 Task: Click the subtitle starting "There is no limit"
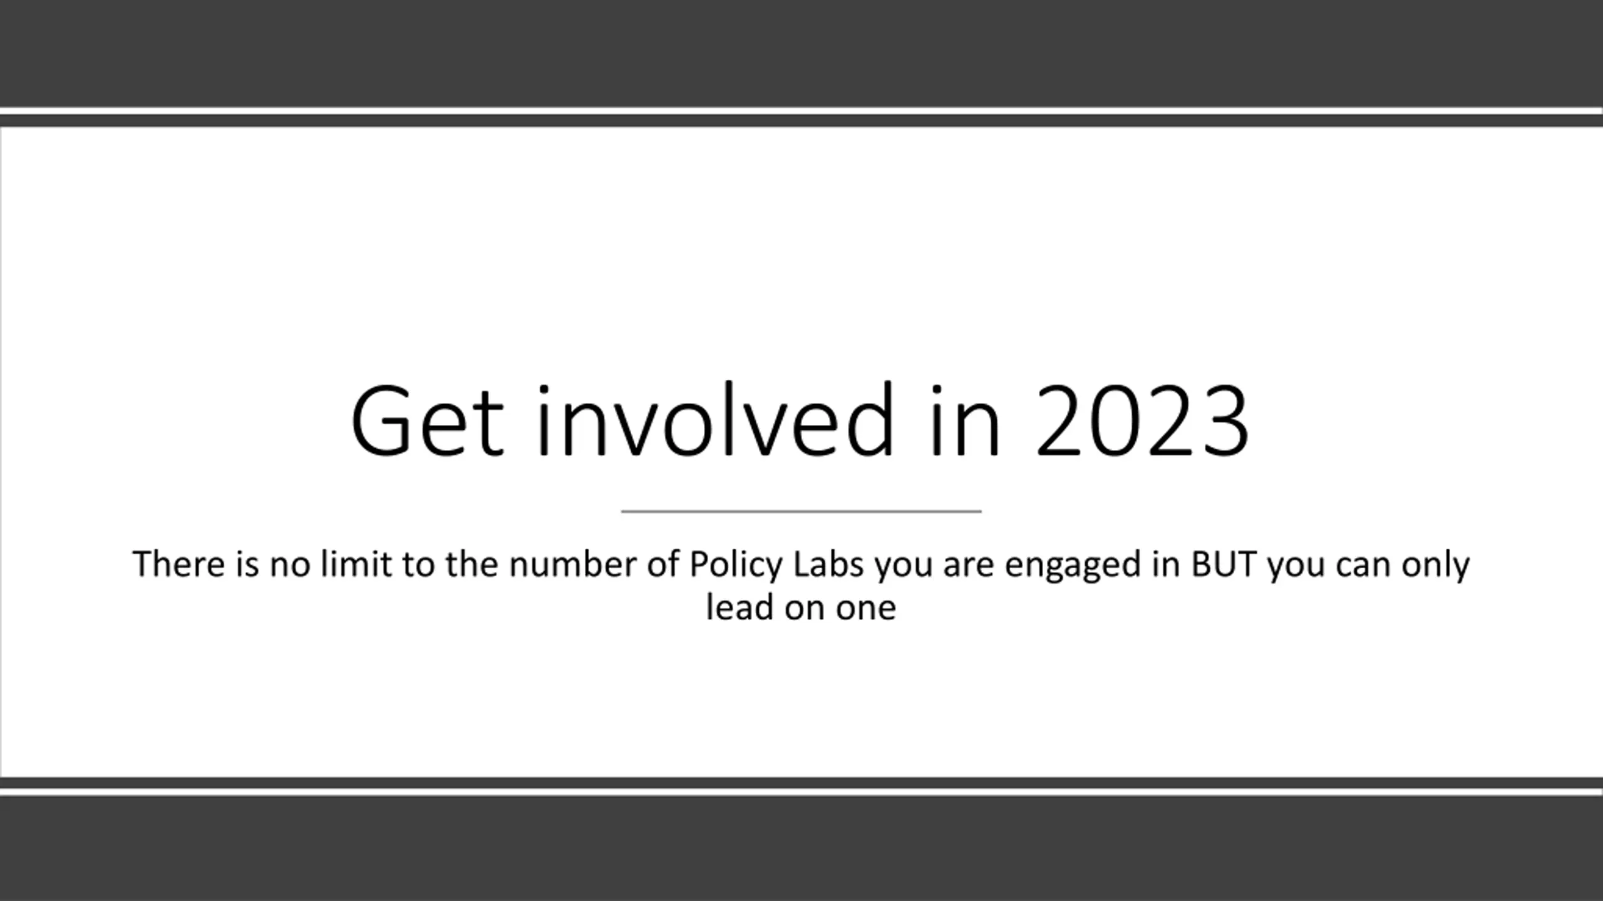click(x=801, y=585)
